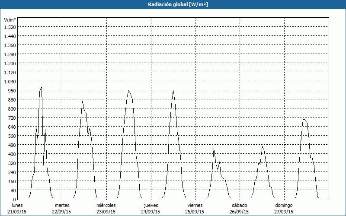Click the Sunday curve peak near 700
This screenshot has height=216, width=346.
304,120
